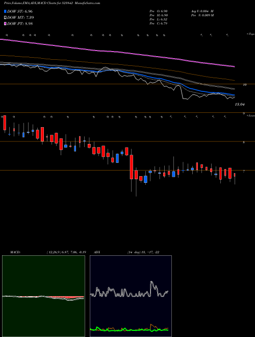
Task: Click the 'Pre C: 6.79' value
Action: click(x=159, y=23)
